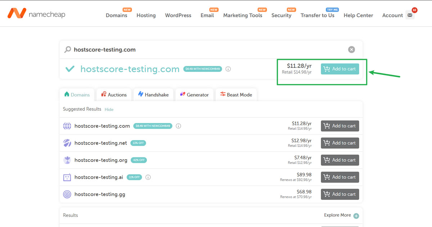Click the 42% OFF badge on .org
This screenshot has width=432, height=227.
coord(139,160)
